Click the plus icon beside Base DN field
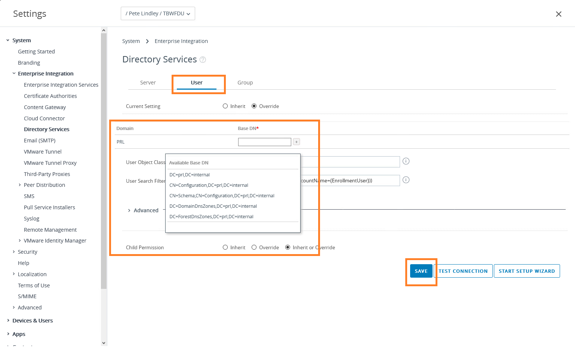 296,142
